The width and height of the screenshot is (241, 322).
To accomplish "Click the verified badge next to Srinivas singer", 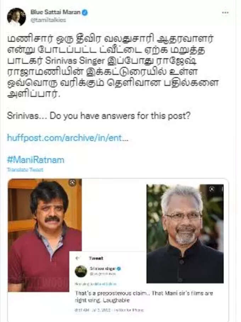I will [x=118, y=269].
